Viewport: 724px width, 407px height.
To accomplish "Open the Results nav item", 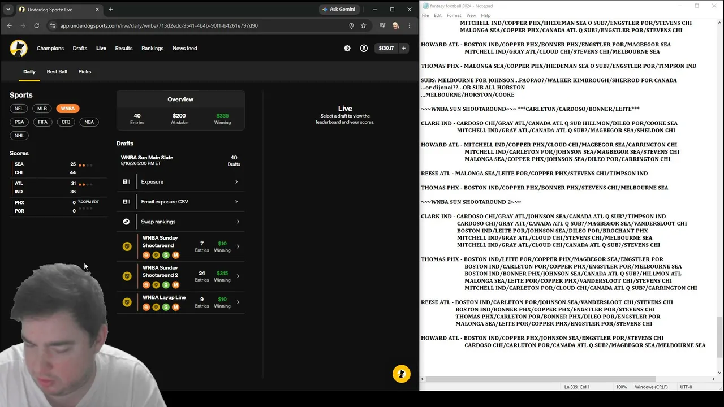I will pyautogui.click(x=124, y=49).
